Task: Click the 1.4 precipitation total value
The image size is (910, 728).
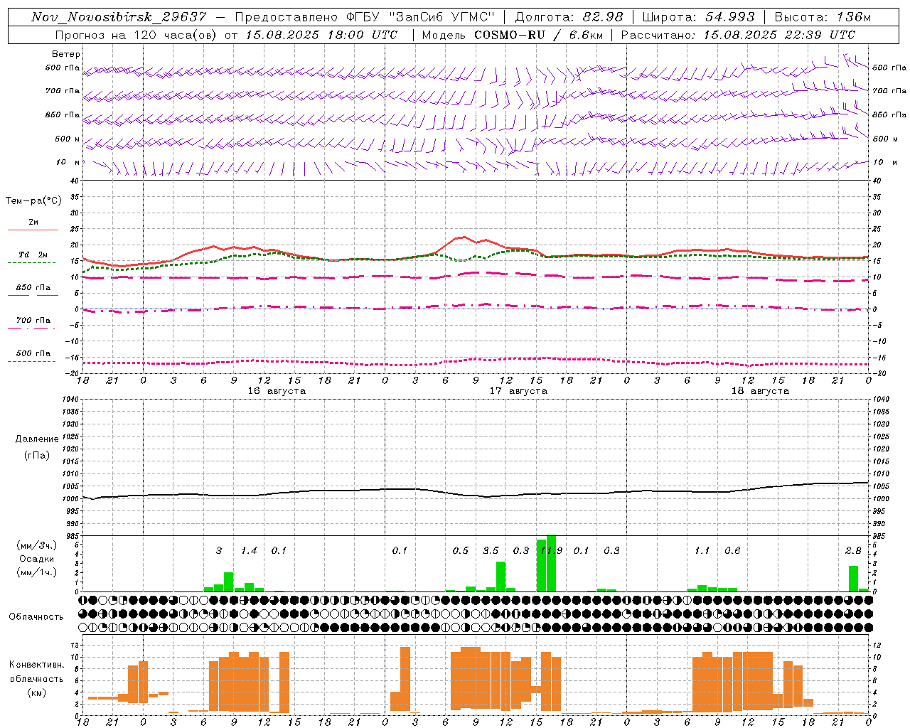Action: [249, 550]
